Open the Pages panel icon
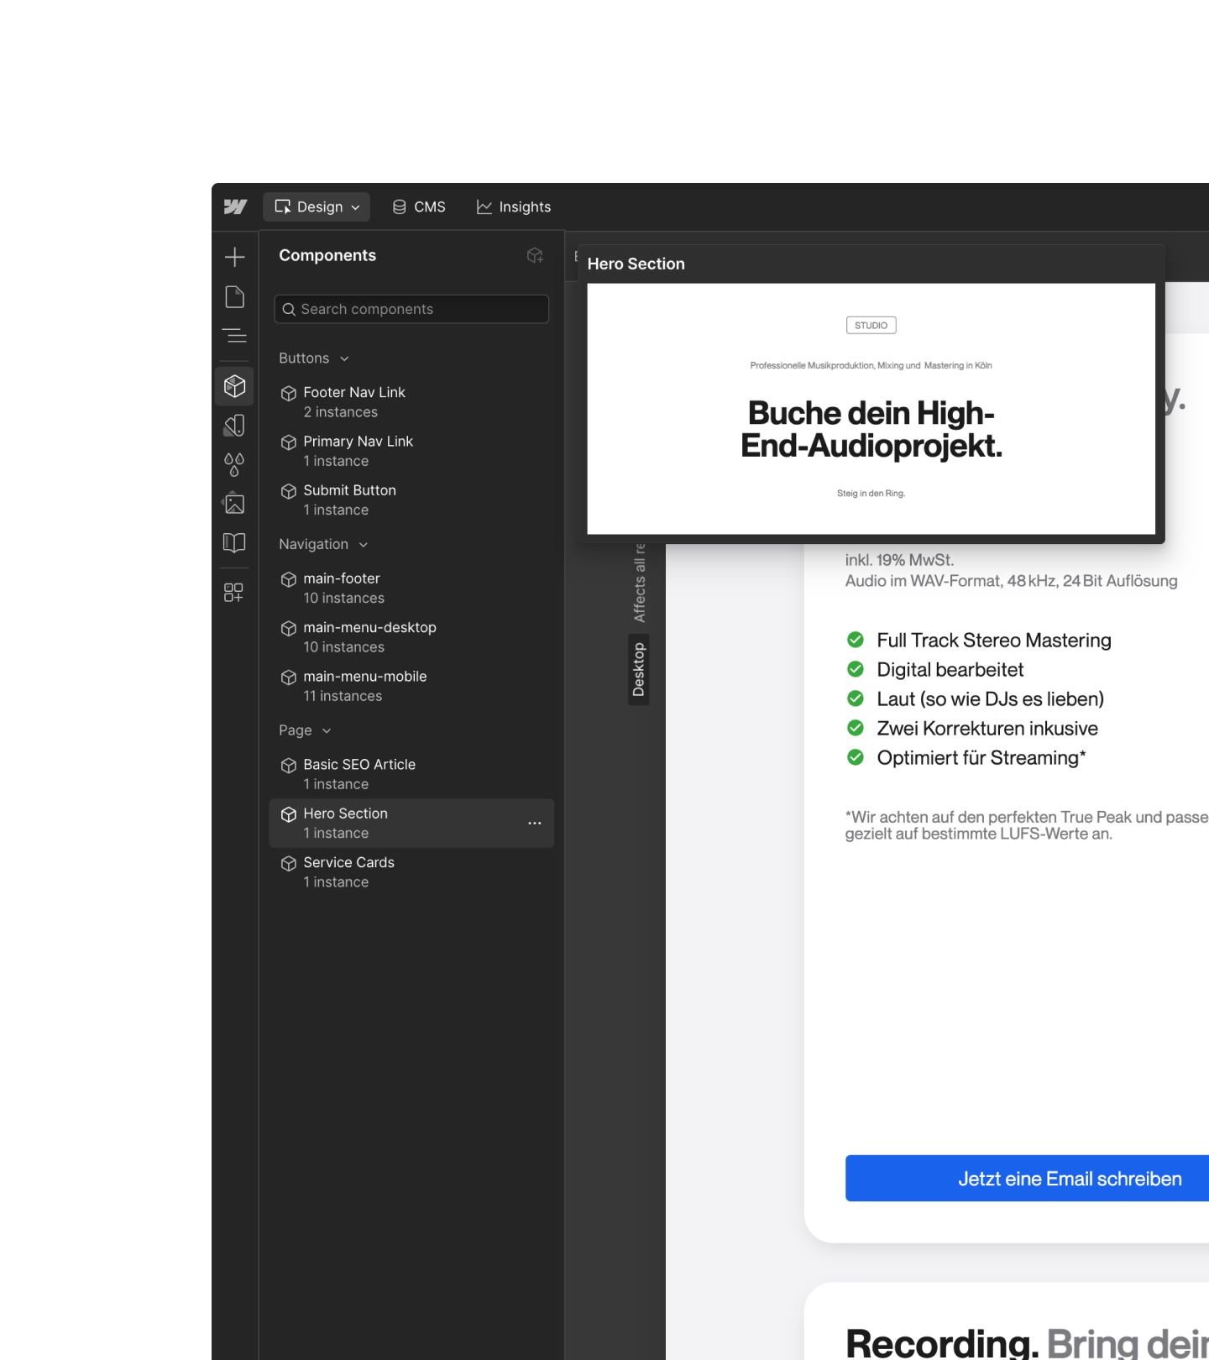Image resolution: width=1209 pixels, height=1360 pixels. pyautogui.click(x=235, y=297)
